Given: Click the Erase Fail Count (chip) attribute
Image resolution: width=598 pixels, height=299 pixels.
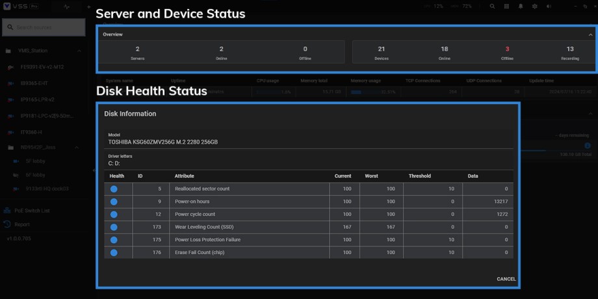Looking at the screenshot, I should tap(199, 252).
